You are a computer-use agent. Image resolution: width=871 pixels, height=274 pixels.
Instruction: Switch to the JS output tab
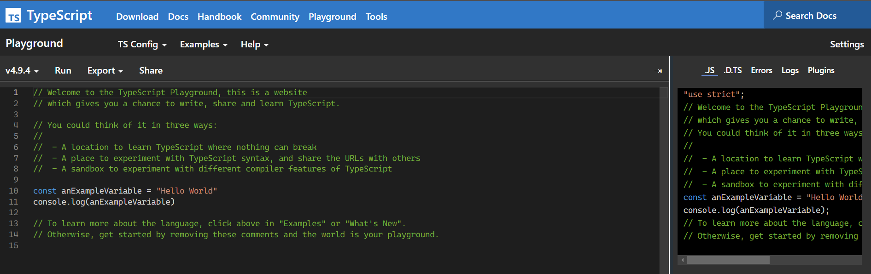[710, 70]
